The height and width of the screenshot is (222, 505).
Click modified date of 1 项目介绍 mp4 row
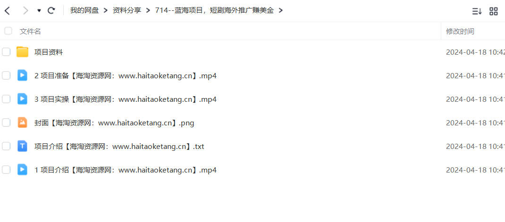pyautogui.click(x=475, y=170)
